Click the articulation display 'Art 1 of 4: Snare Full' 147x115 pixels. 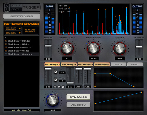pos(22,110)
